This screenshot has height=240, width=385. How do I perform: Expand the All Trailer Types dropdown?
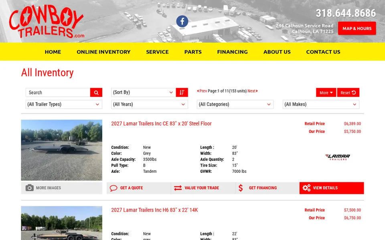(64, 104)
